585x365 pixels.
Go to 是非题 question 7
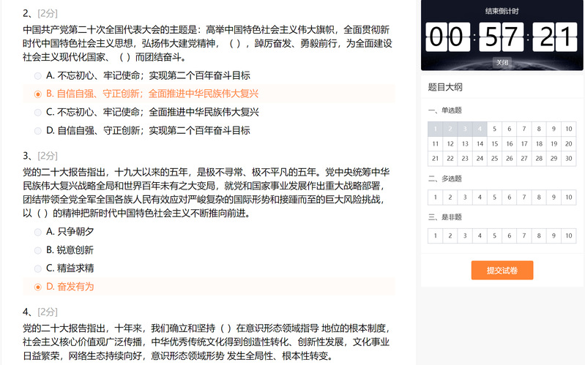pos(524,236)
